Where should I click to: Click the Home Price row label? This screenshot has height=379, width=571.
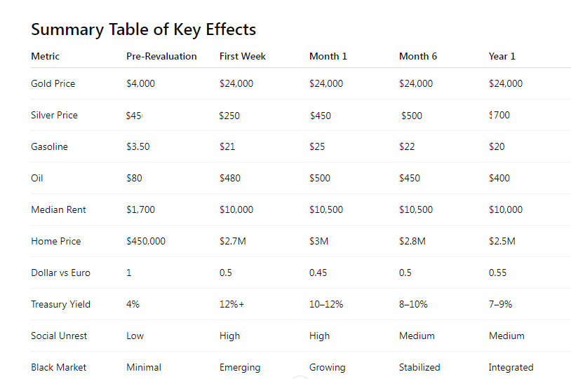(x=56, y=241)
